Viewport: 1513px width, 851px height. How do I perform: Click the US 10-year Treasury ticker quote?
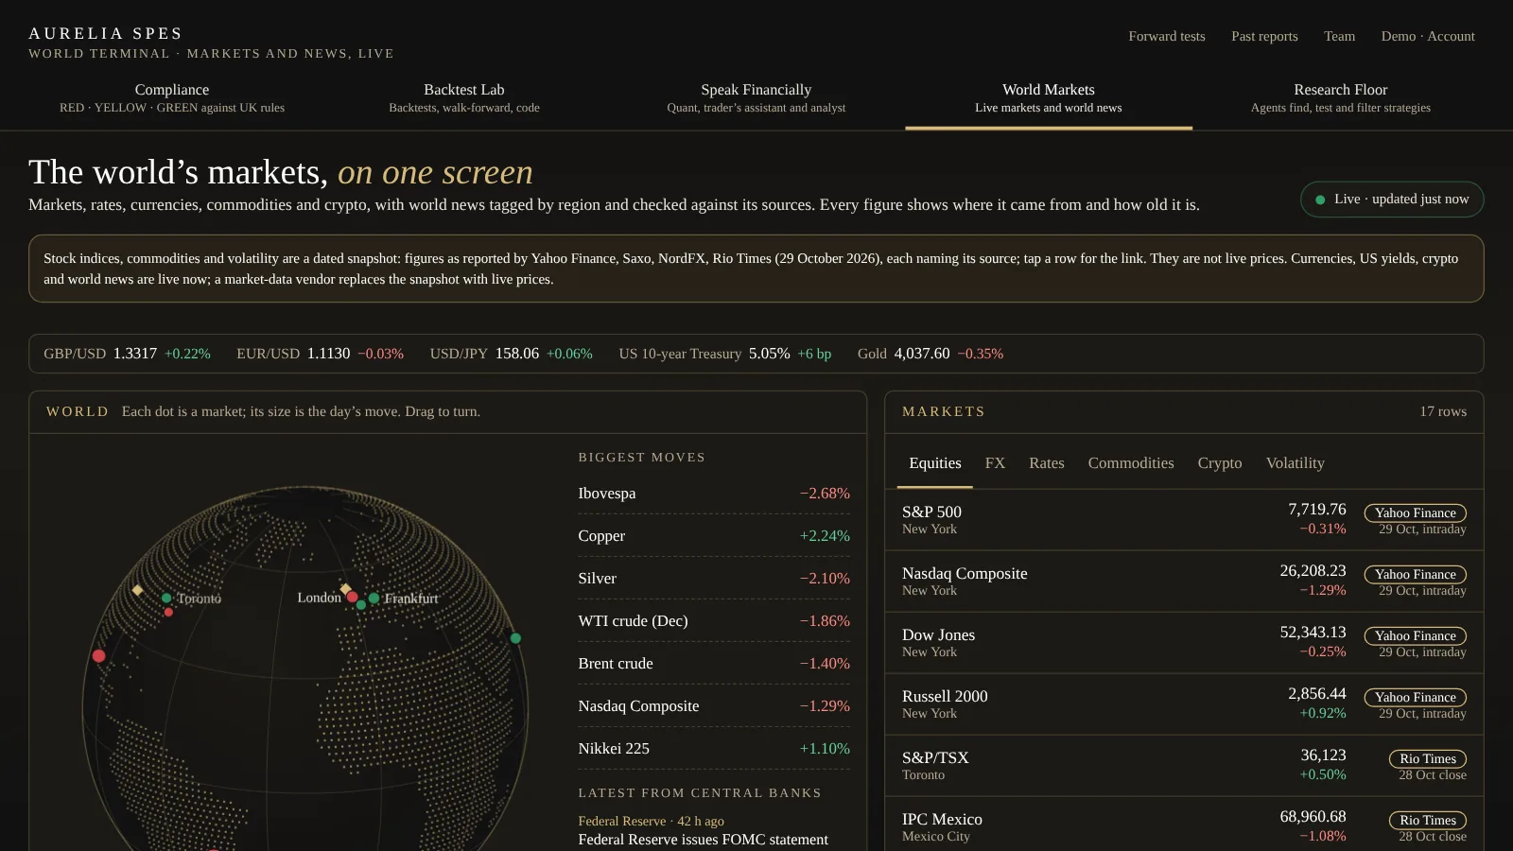tap(725, 354)
